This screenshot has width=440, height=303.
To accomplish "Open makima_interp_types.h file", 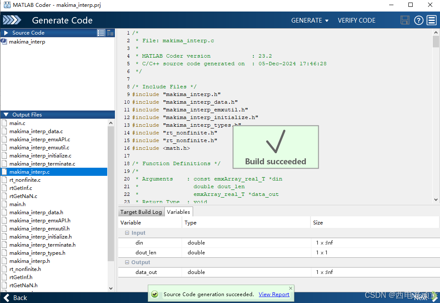I will coord(37,253).
